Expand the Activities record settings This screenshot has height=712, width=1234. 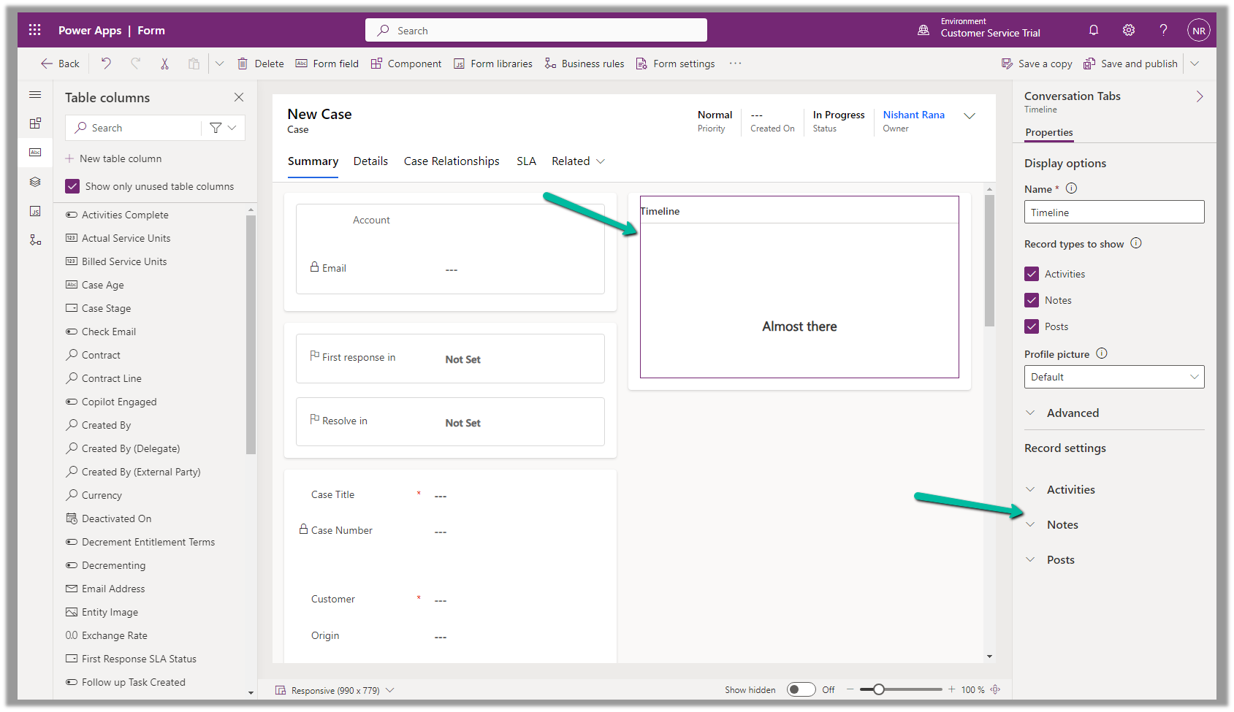click(1070, 489)
